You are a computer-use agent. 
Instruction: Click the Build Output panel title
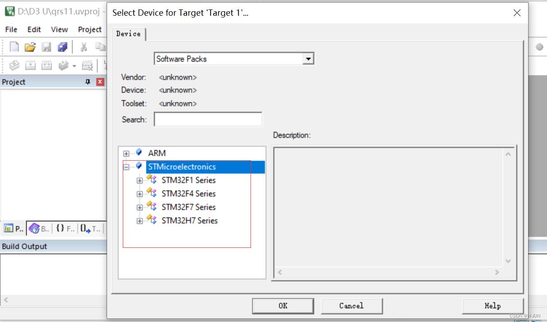click(24, 247)
